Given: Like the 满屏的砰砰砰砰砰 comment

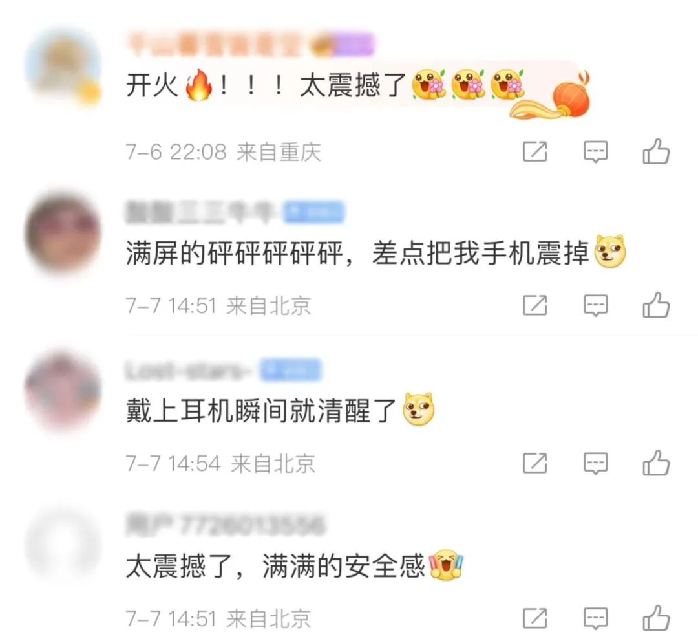Looking at the screenshot, I should click(656, 305).
